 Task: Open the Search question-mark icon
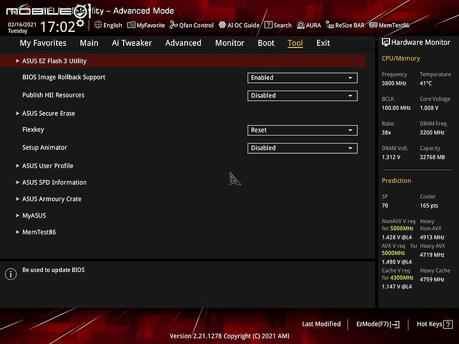coord(268,25)
